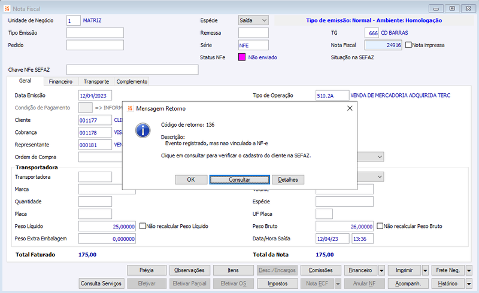Screen dimensions: 479x293
Task: Check the Nota impressa checkbox
Action: pos(408,45)
